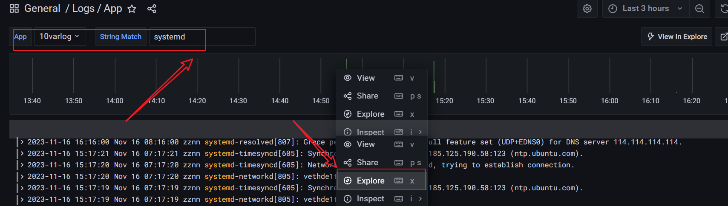Open the dashboards grid icon beside General
The width and height of the screenshot is (728, 206).
tap(14, 8)
